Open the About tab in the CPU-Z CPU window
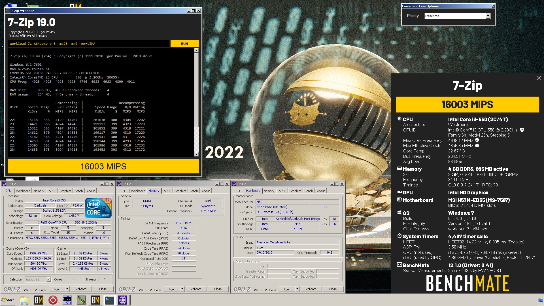 pyautogui.click(x=91, y=191)
